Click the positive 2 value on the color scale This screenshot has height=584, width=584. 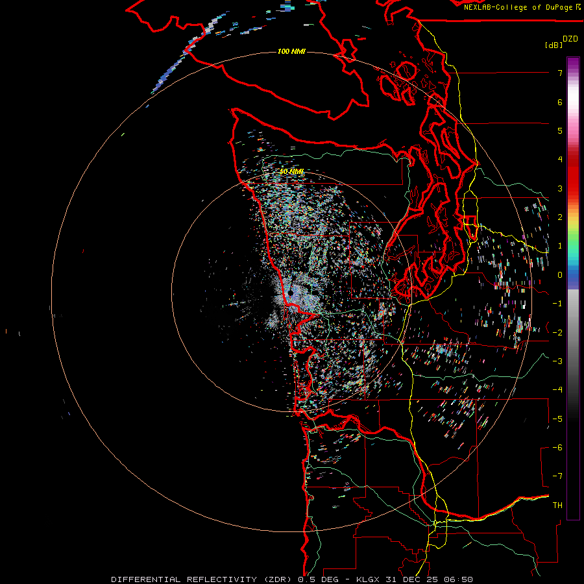(560, 217)
